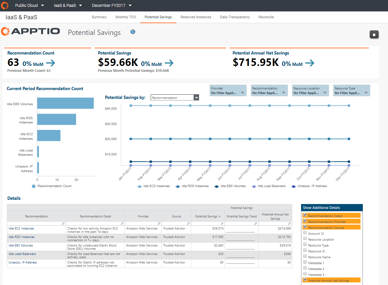
Task: Click the Idle EC2 Instances table link
Action: (x=21, y=229)
